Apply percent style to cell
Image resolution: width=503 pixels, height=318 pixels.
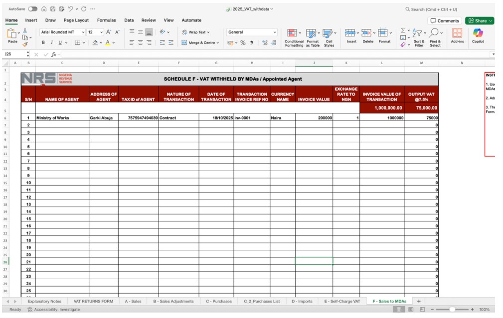[x=243, y=43]
